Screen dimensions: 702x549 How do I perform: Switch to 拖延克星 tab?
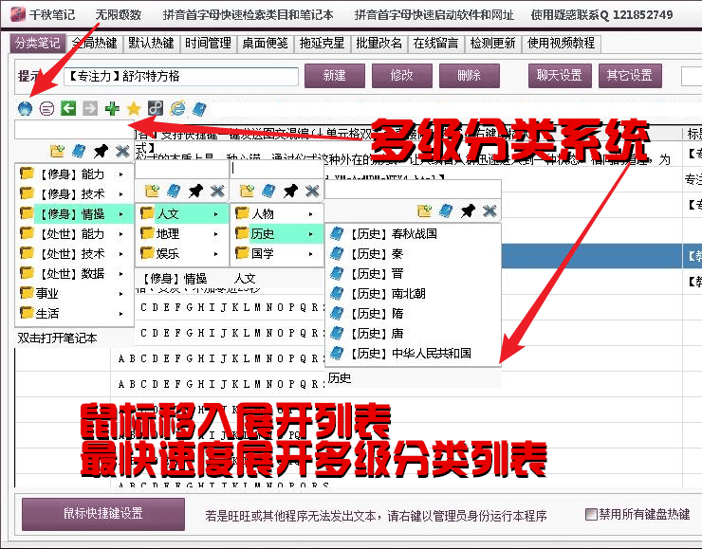pos(322,43)
